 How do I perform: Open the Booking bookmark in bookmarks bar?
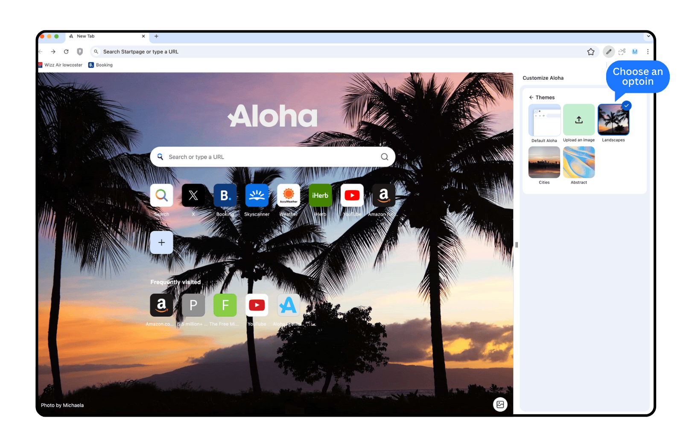101,65
